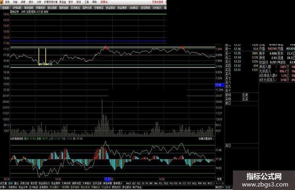Image resolution: width=295 pixels, height=190 pixels.
Task: Select the BOLL indicator tab
Action: point(194,183)
